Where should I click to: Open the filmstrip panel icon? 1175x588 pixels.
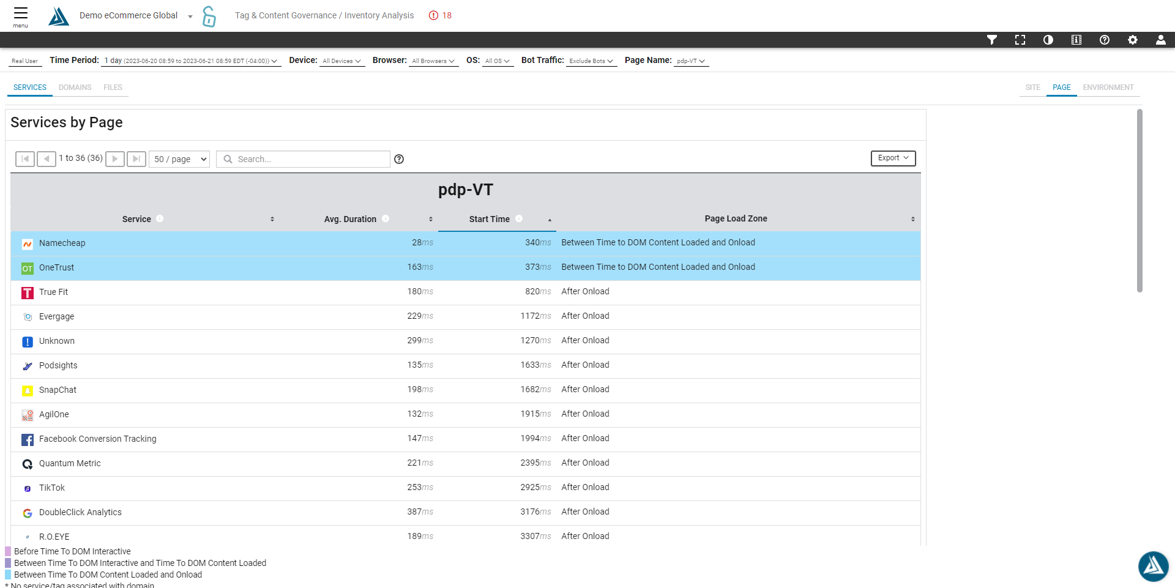pyautogui.click(x=1076, y=40)
